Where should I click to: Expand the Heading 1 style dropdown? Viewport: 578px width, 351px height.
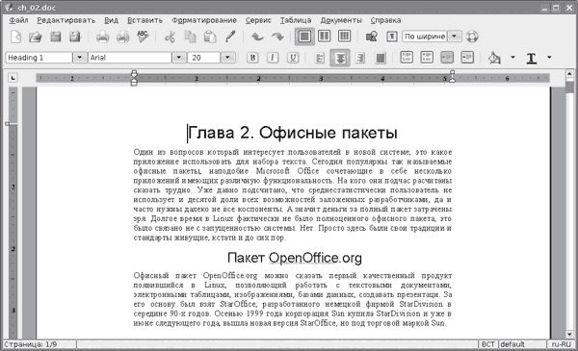coord(80,58)
